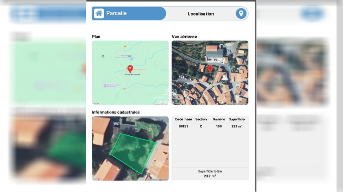
Task: Select the 232 m² cell in the table row
Action: tap(237, 126)
